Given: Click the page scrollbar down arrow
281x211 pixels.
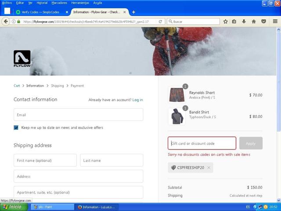Looking at the screenshot, I should tap(279, 200).
